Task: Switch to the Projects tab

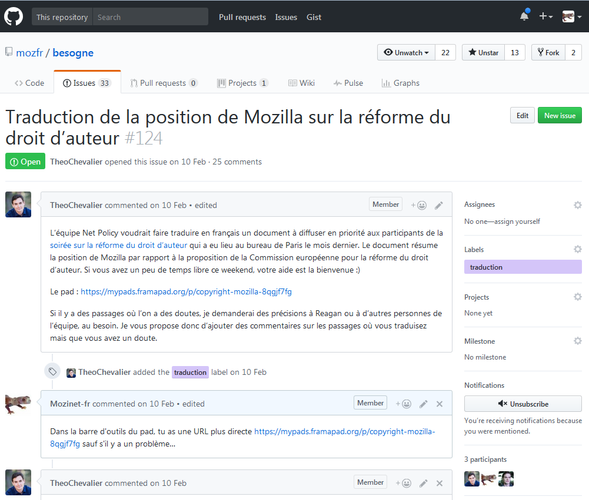Action: coord(242,83)
